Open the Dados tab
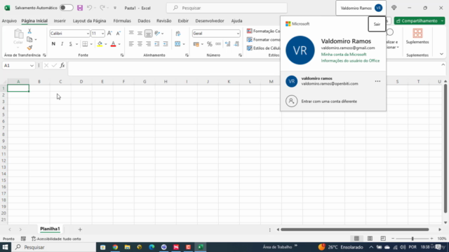 click(144, 21)
